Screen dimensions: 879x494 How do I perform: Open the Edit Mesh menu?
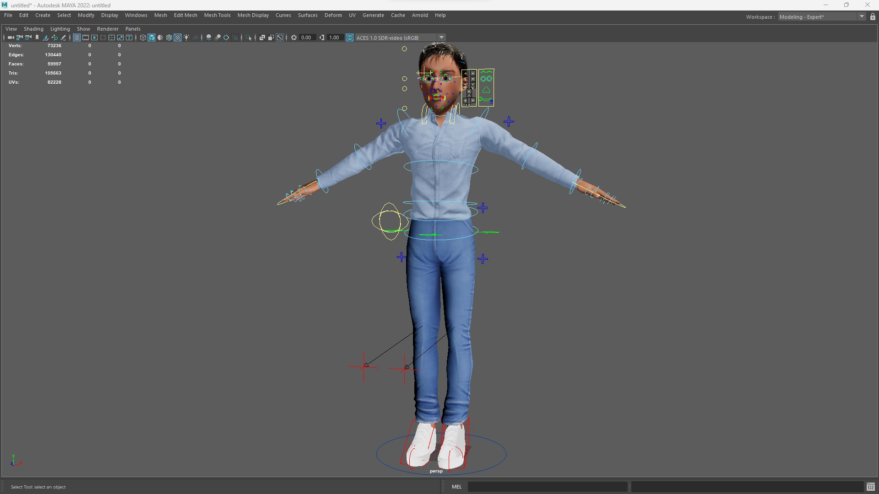click(x=185, y=15)
